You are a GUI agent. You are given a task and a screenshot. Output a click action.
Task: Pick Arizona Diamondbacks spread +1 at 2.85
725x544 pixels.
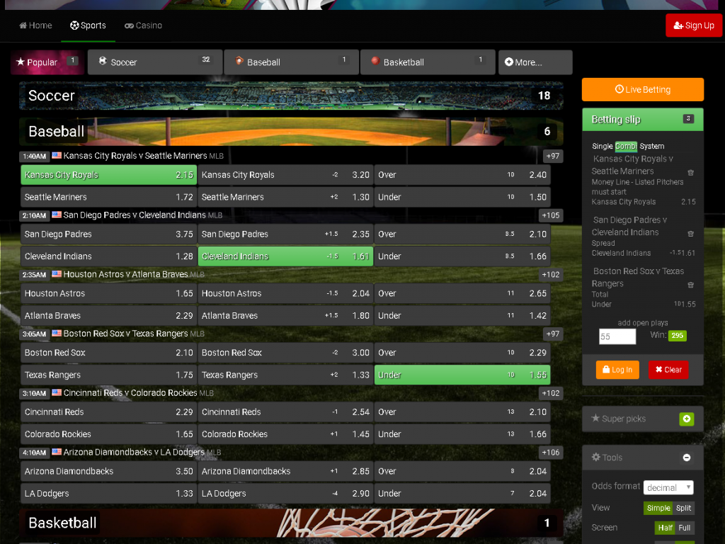285,471
